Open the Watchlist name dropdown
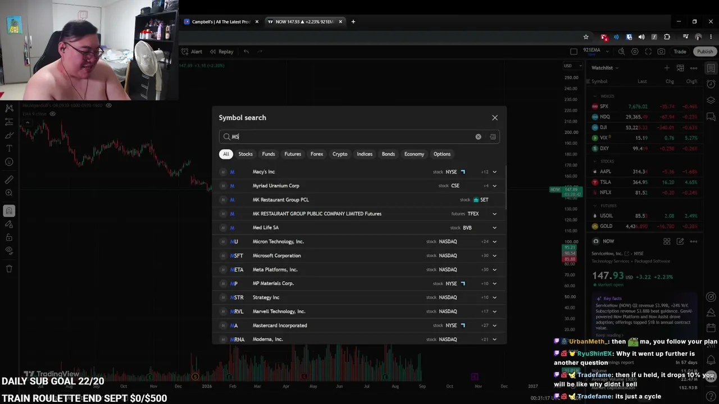 604,68
